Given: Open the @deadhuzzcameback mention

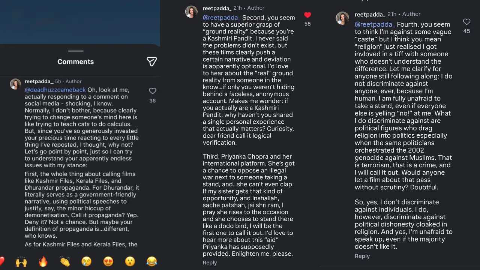Looking at the screenshot, I should 55,90.
